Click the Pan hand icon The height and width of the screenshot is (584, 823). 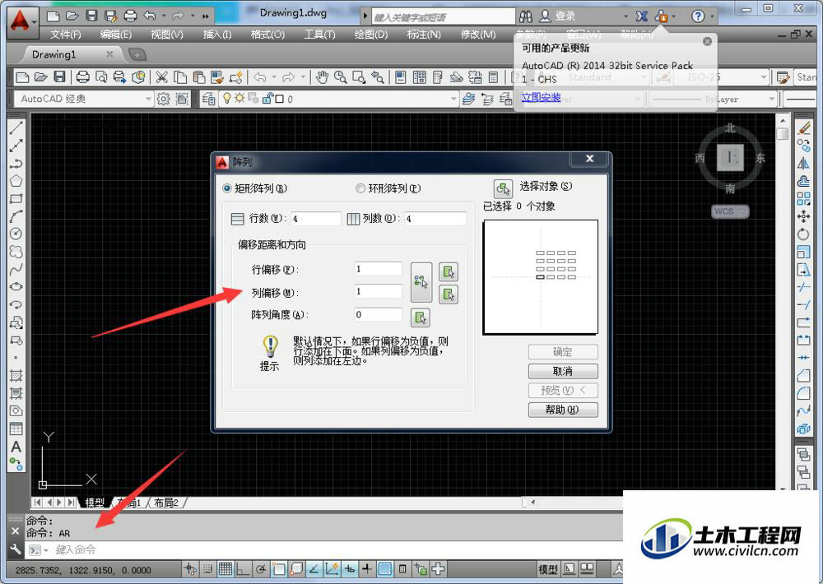tap(322, 77)
